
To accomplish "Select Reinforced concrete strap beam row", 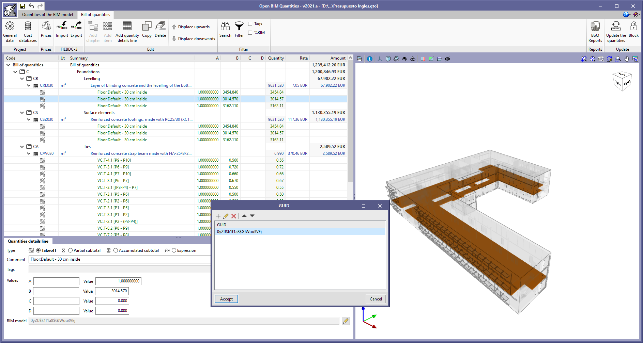I will (x=175, y=153).
